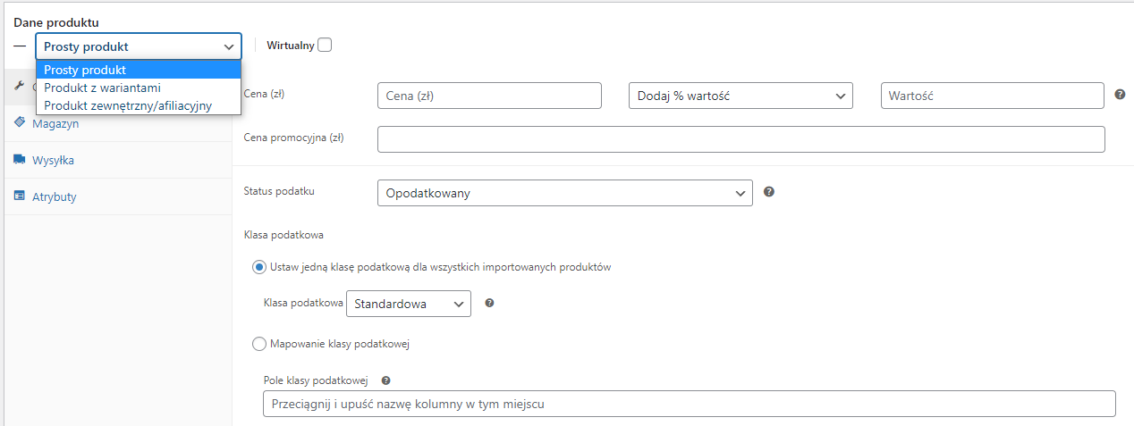This screenshot has width=1134, height=426.
Task: Click the help icon beside Pole klasy podatkowej
Action: 386,380
